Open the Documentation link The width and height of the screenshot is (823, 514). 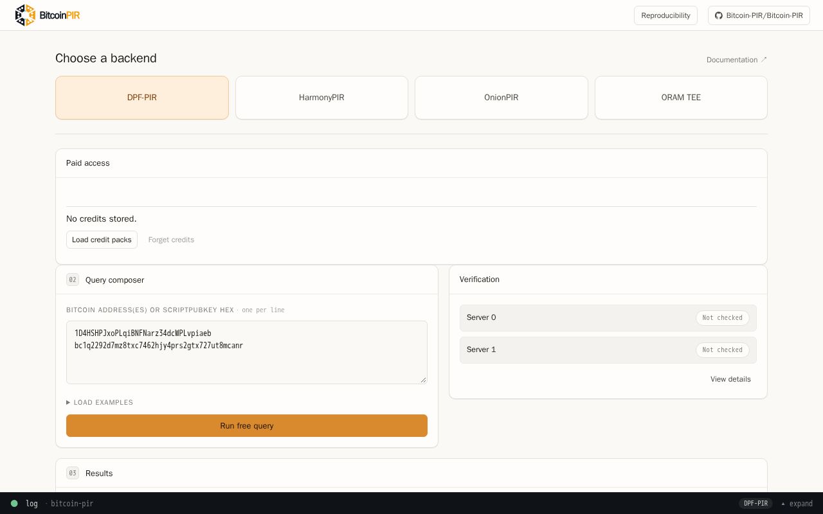[x=737, y=60]
